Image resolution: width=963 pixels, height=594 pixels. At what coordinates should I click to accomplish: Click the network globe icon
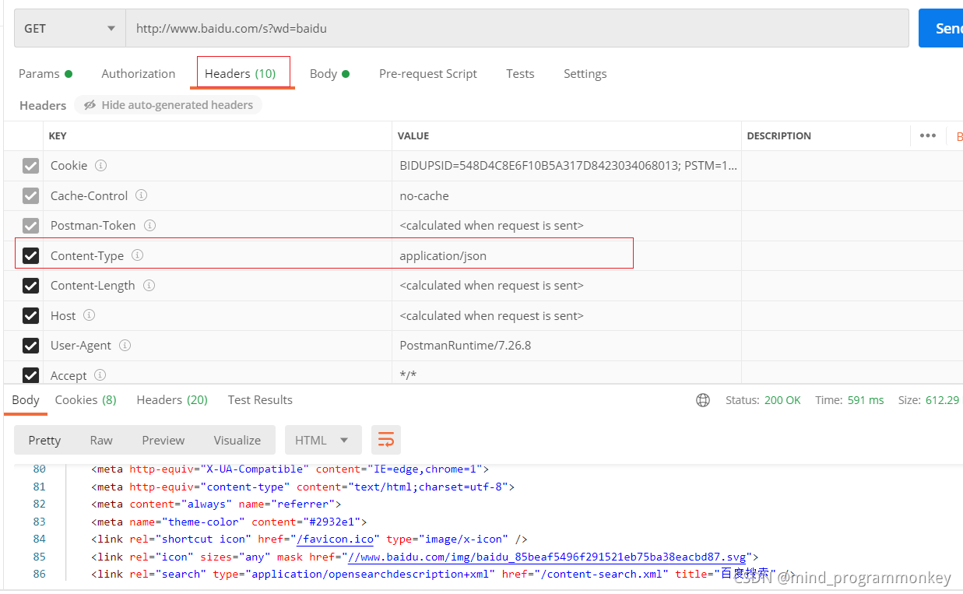pyautogui.click(x=703, y=400)
